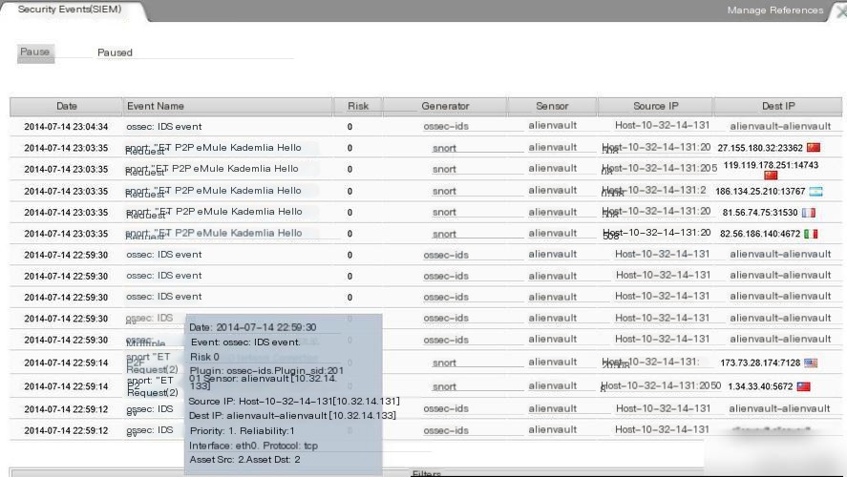
Task: Click date 2014-07-14 22:59:14 with Taiwan destination
Action: [x=66, y=387]
